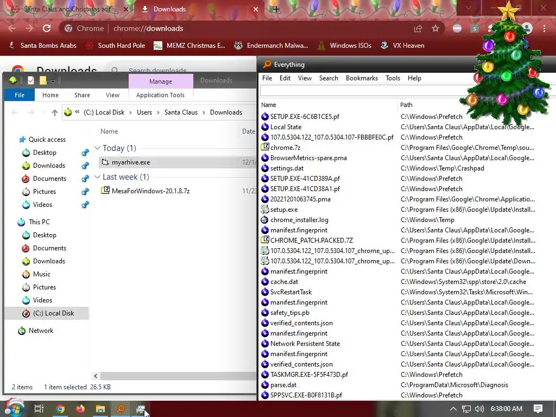Open the Share ribbon tab in Explorer

tap(82, 95)
